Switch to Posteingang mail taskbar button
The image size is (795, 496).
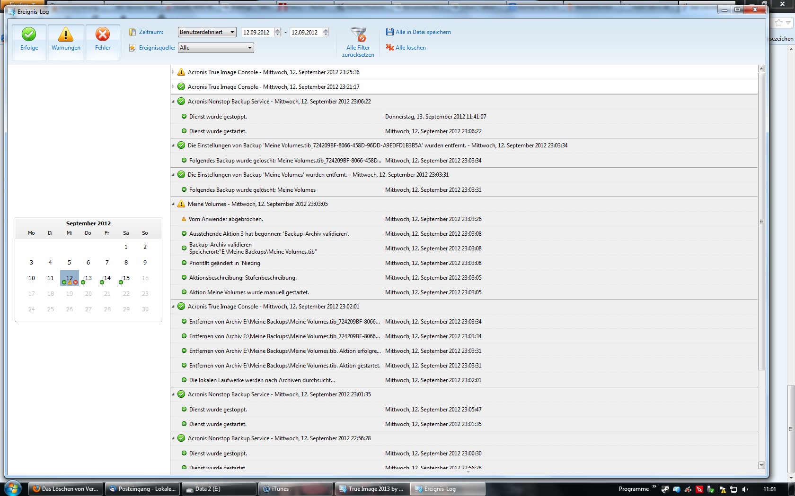pos(142,489)
